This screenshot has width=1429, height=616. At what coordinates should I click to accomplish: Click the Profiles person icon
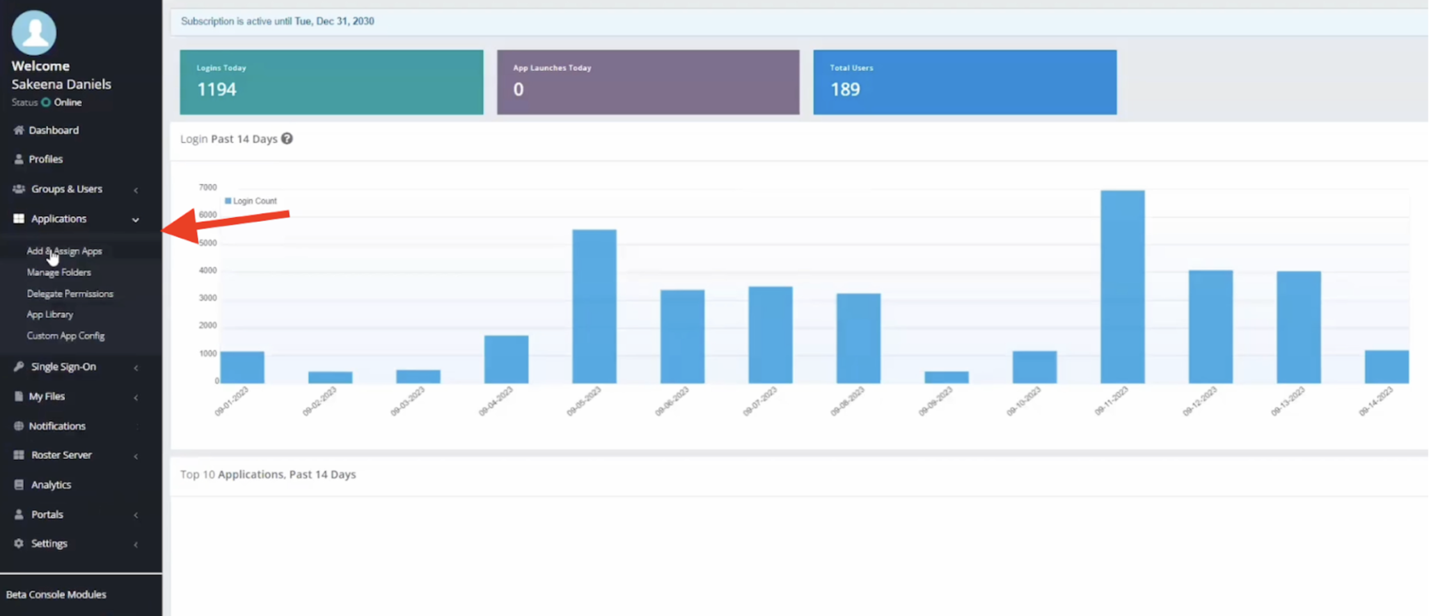19,159
